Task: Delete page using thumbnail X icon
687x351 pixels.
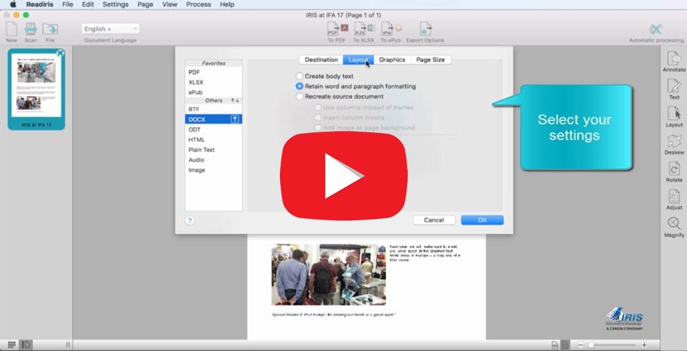Action: coord(61,53)
